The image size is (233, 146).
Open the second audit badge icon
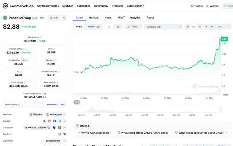click(x=65, y=134)
